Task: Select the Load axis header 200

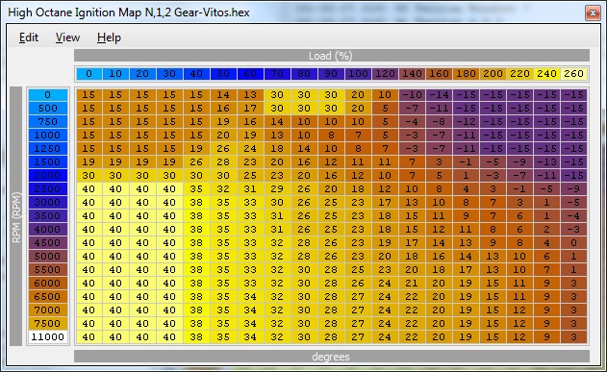Action: coord(493,73)
